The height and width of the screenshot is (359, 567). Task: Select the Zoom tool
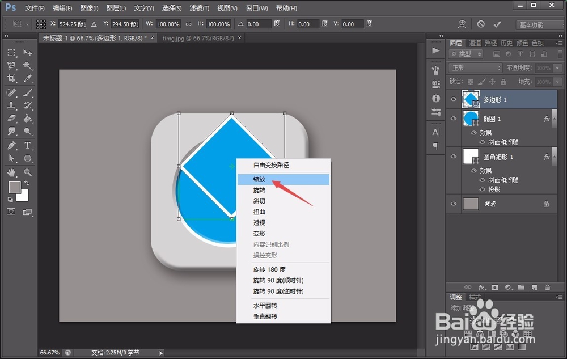[x=27, y=172]
